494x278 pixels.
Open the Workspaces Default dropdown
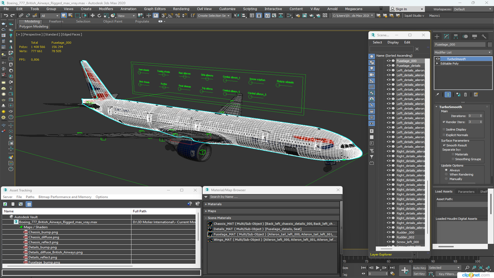(x=472, y=9)
